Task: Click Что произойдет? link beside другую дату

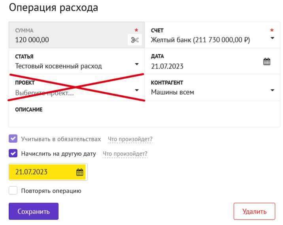Action: 125,154
